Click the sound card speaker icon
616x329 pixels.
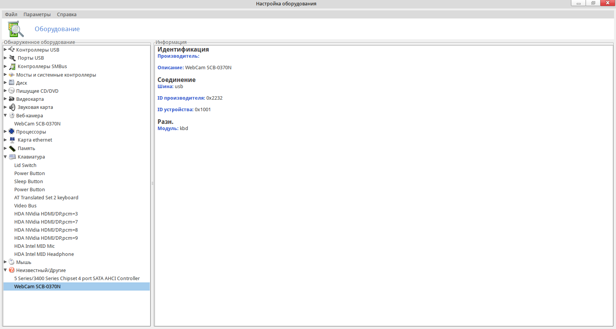point(12,107)
